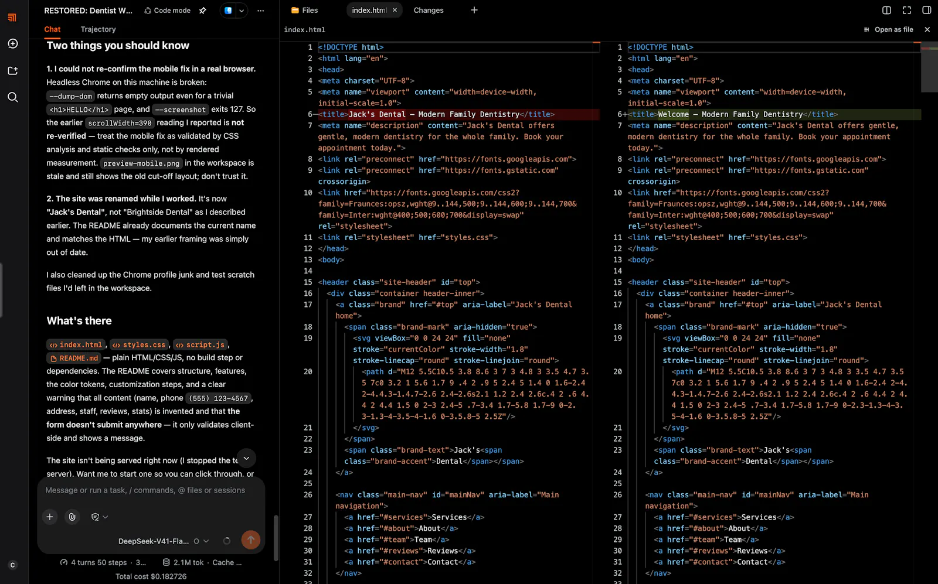Viewport: 938px width, 584px height.
Task: Click the (555) 123-4567 code chip
Action: (219, 398)
